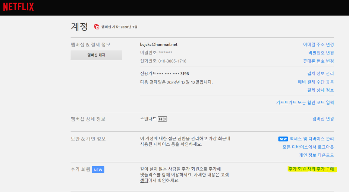Click the 멤버십 상세 정보 section label
The width and height of the screenshot is (349, 192).
pyautogui.click(x=88, y=119)
